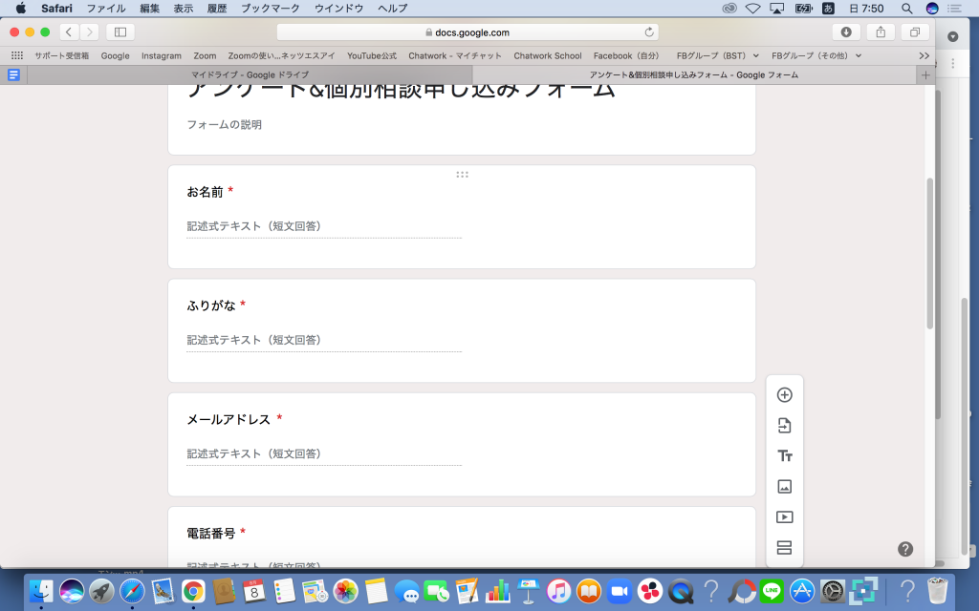Switch to マイドライブ - Google ドライブ tab
The height and width of the screenshot is (611, 979).
point(250,74)
